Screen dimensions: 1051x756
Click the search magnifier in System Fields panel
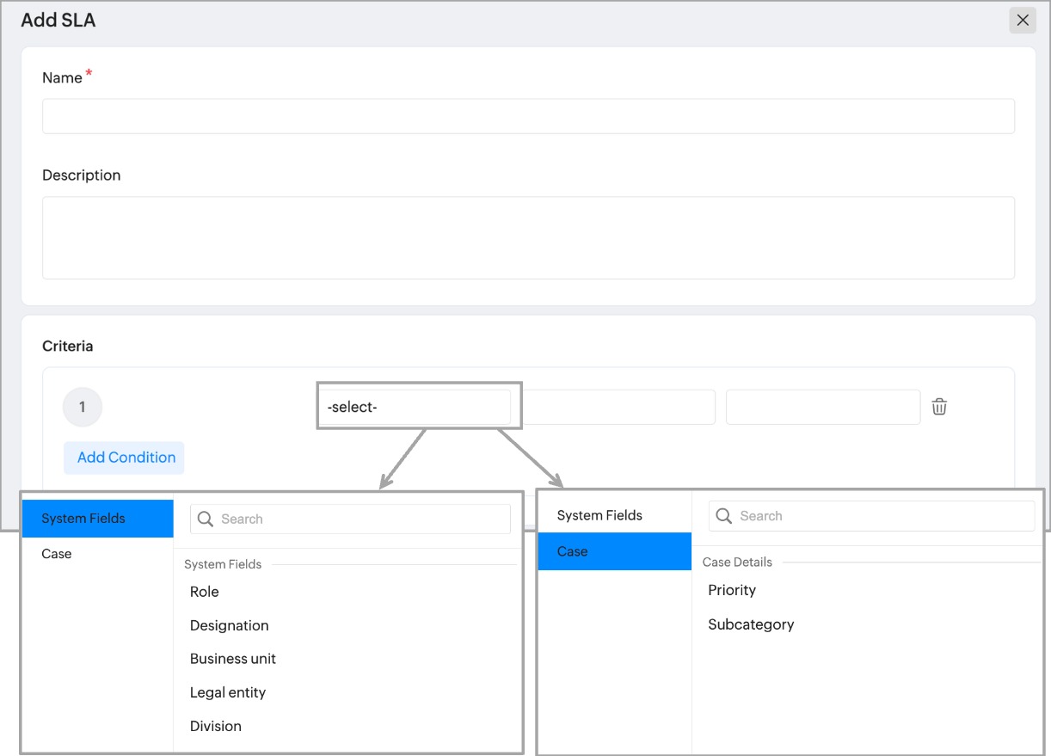(x=206, y=519)
